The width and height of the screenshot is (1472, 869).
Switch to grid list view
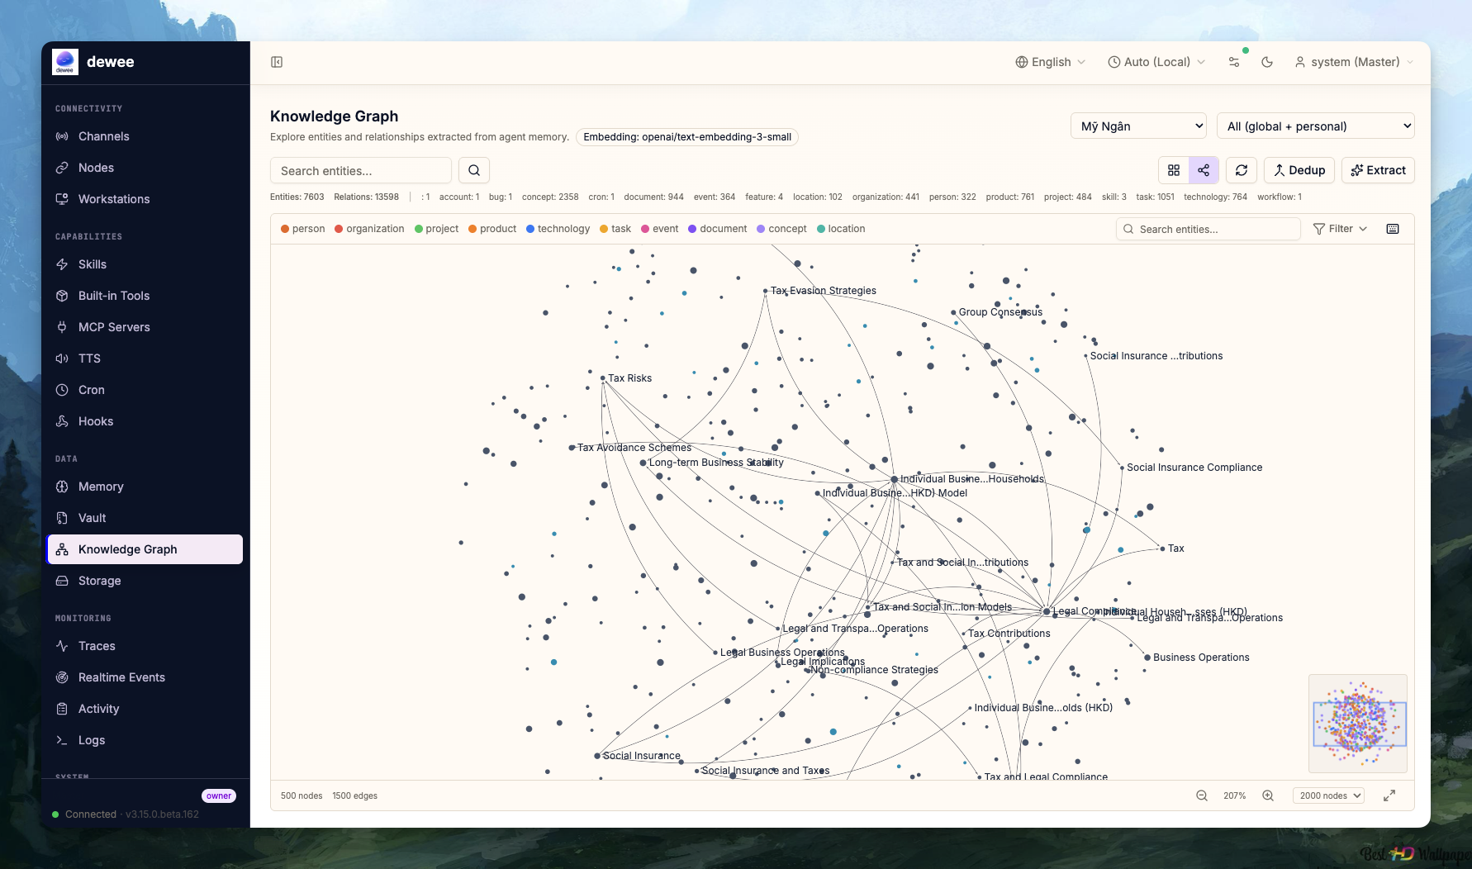pyautogui.click(x=1174, y=170)
